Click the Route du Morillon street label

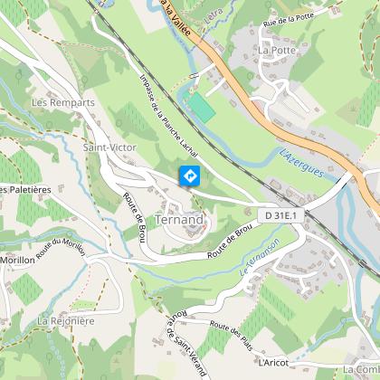[x=61, y=248]
